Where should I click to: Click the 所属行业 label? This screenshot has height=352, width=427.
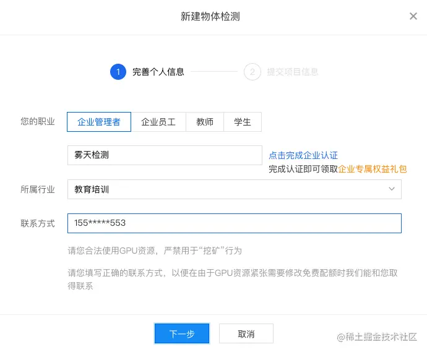click(x=38, y=189)
